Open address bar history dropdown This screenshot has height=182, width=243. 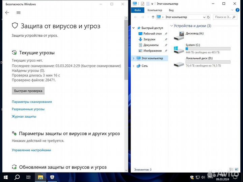[x=204, y=17]
